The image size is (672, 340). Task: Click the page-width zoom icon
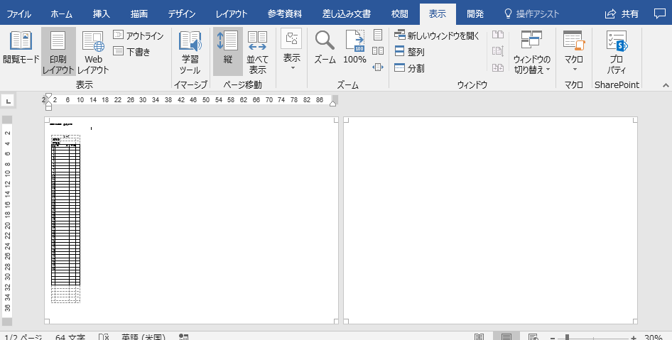coord(378,67)
